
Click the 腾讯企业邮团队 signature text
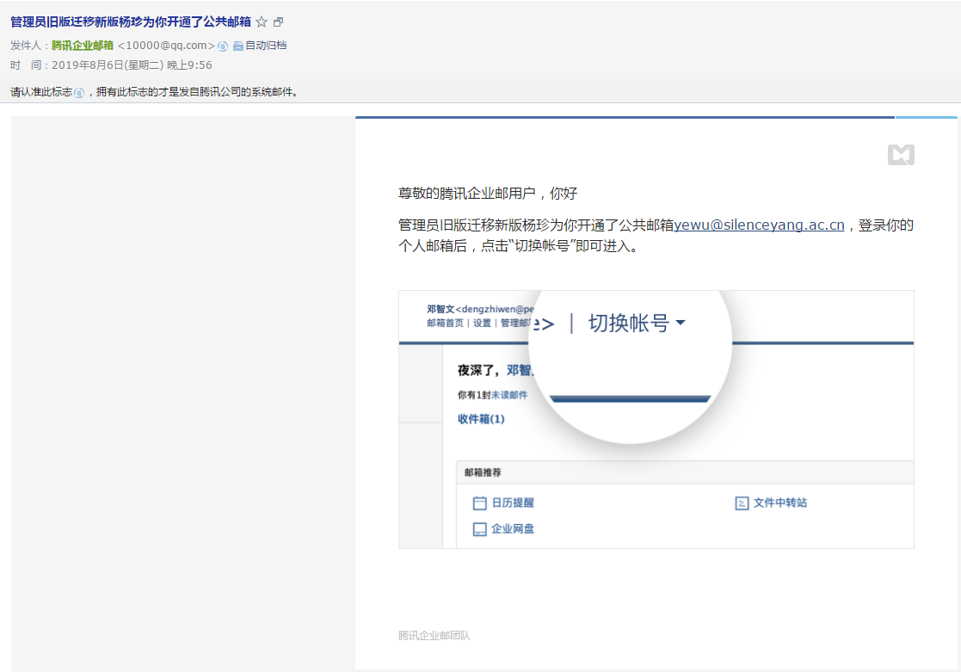coord(435,635)
